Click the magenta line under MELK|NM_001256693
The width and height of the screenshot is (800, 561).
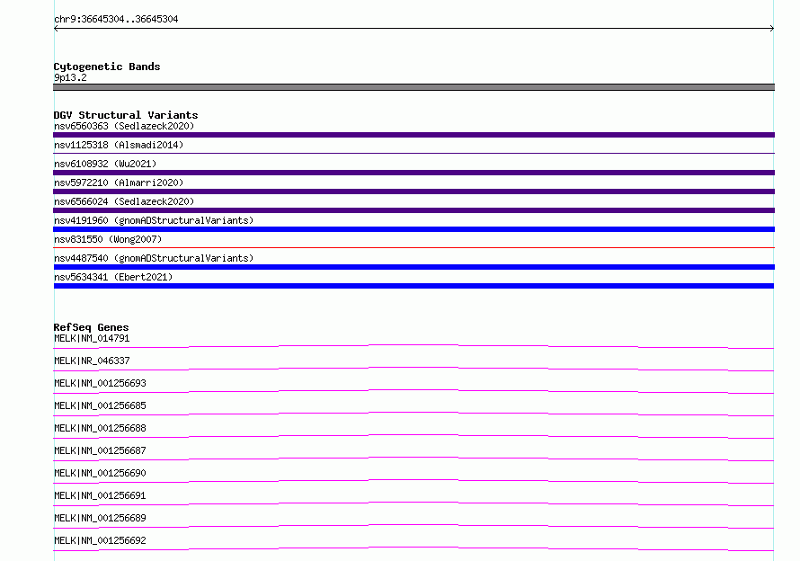(x=413, y=391)
